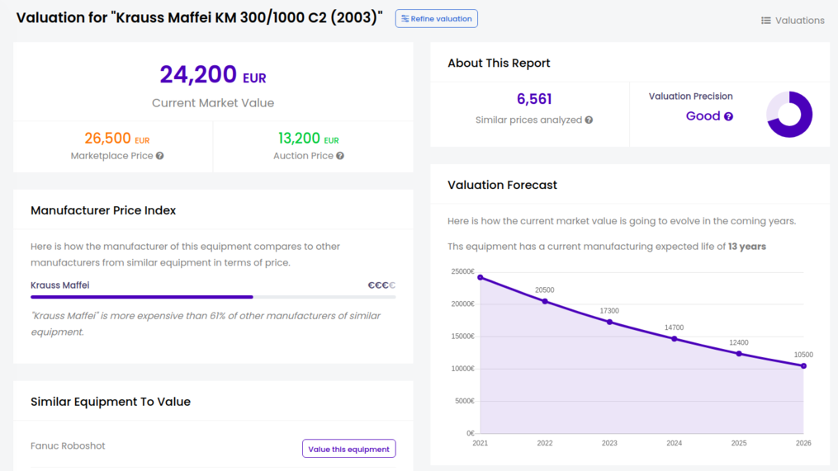Click Value this equipment for Fanuc Roboshot

point(348,449)
